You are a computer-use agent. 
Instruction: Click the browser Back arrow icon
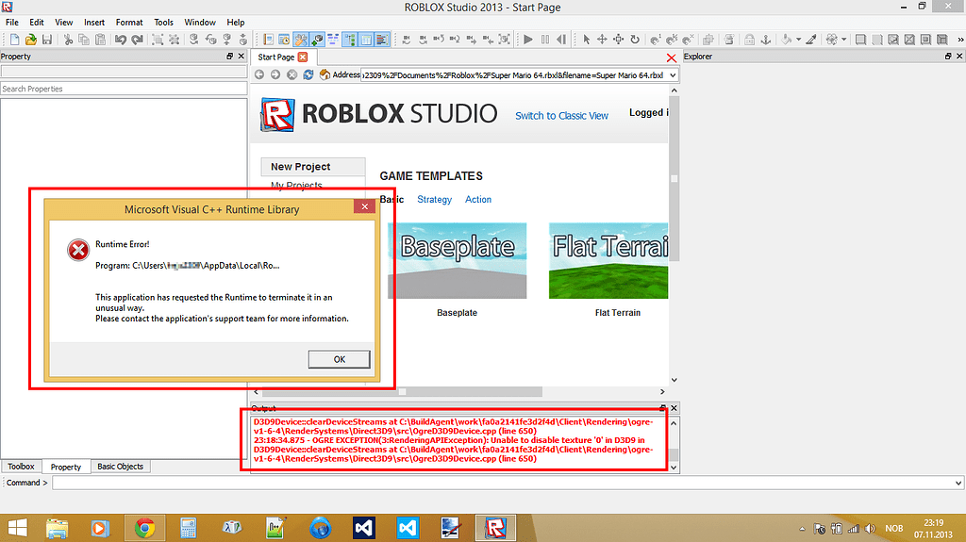(x=259, y=74)
